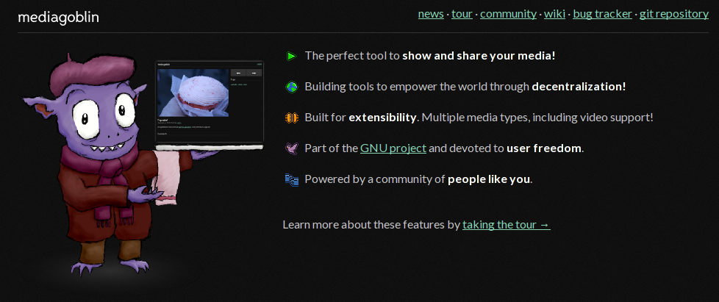This screenshot has height=302, width=719.
Task: Click the blue community people icon
Action: click(x=292, y=179)
